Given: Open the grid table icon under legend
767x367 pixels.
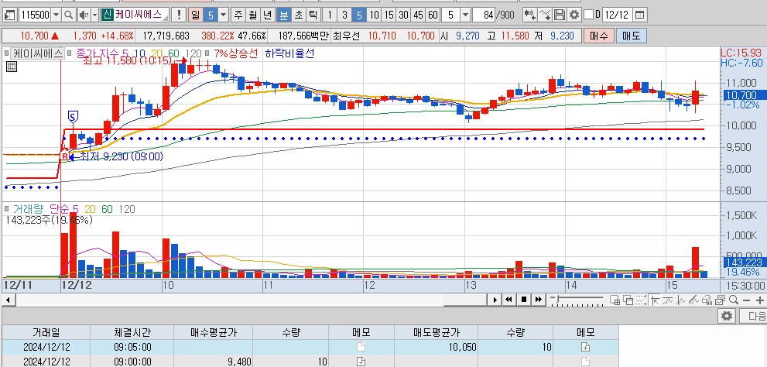Looking at the screenshot, I should coord(12,67).
